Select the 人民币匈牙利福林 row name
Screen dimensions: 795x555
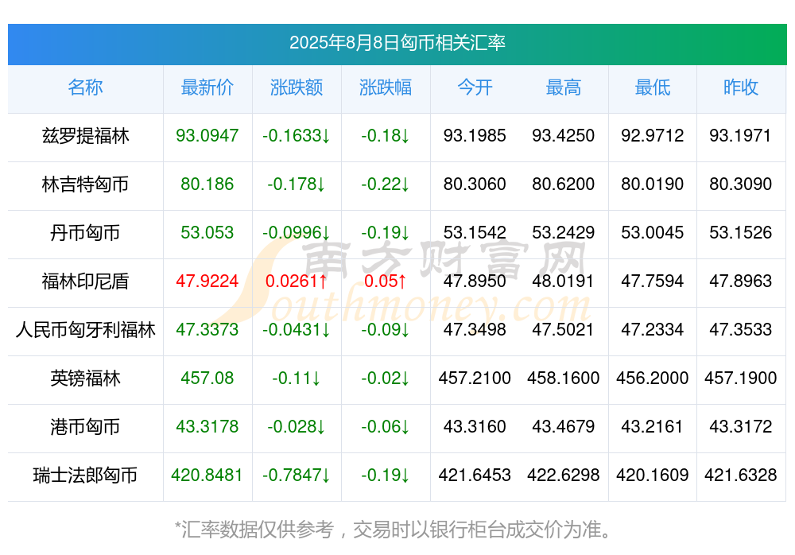85,330
